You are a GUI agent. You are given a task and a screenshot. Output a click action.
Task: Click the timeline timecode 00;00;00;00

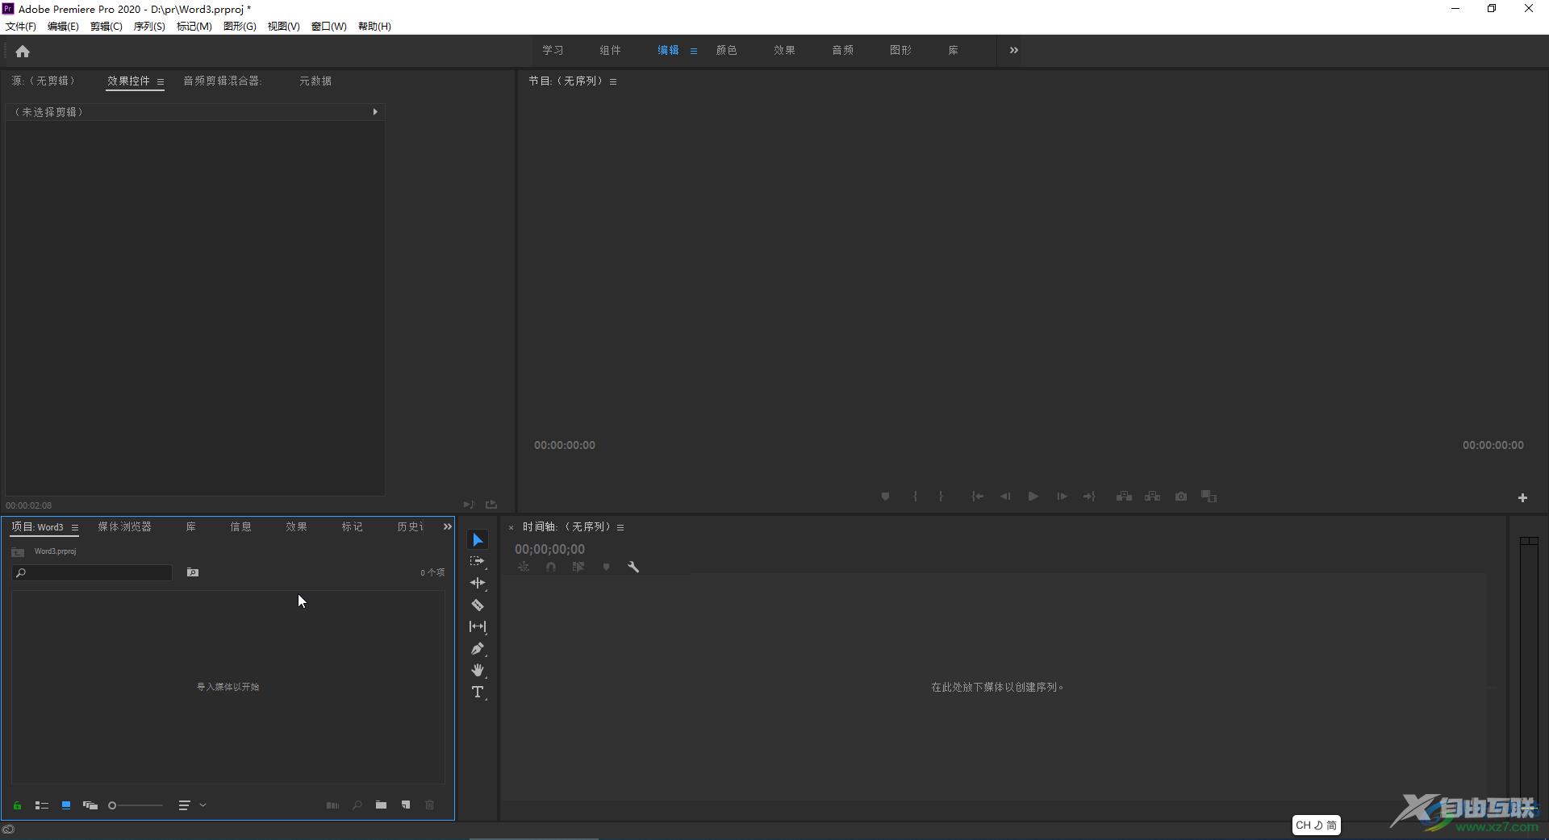(550, 549)
